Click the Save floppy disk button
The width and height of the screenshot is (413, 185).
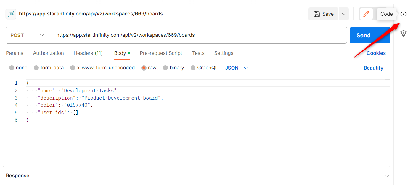323,14
